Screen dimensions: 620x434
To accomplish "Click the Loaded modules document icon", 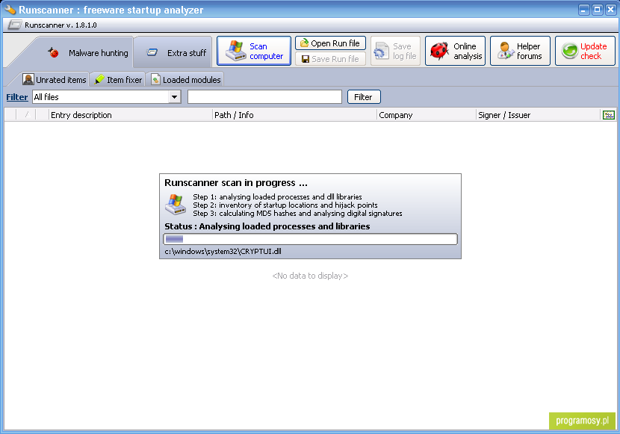I will (156, 79).
